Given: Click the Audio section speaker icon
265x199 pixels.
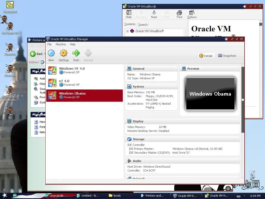Looking at the screenshot, I should tap(129, 161).
